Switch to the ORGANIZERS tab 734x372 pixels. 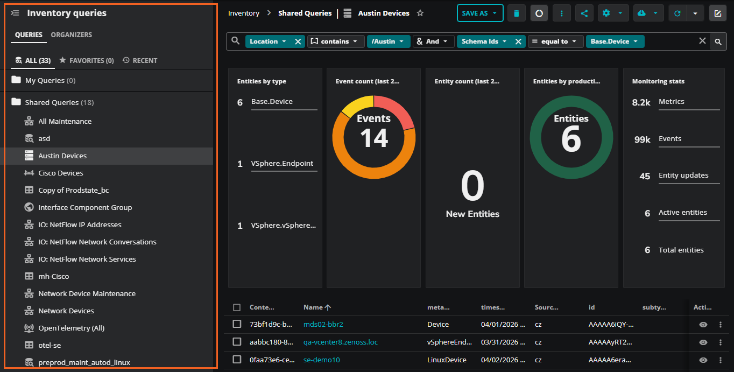tap(71, 35)
